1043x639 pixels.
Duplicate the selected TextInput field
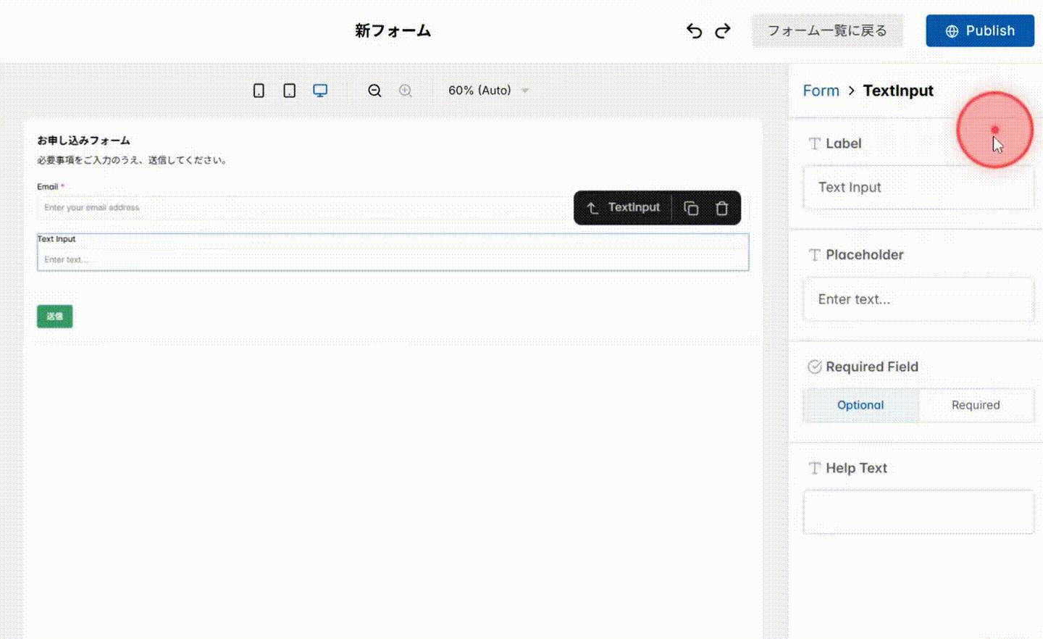(x=691, y=208)
